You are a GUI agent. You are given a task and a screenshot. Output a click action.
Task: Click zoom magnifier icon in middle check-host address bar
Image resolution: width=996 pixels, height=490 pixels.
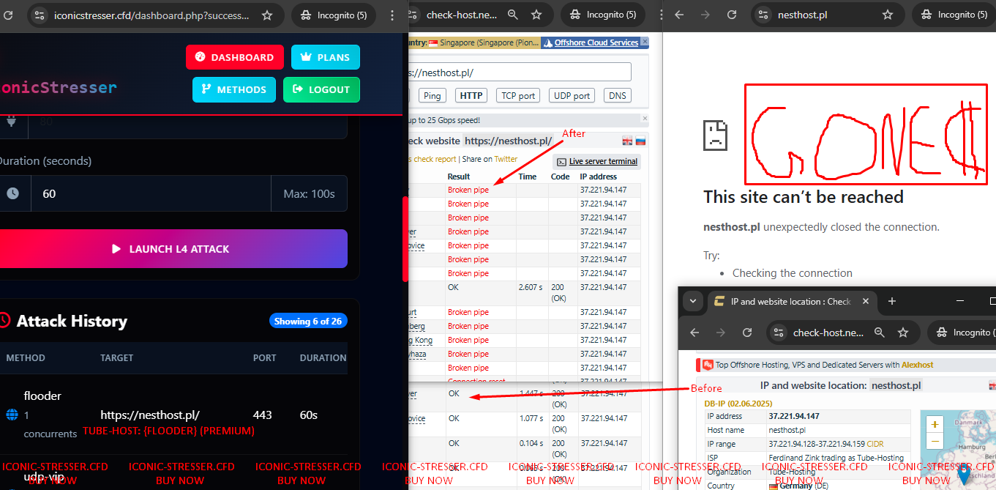pos(513,15)
